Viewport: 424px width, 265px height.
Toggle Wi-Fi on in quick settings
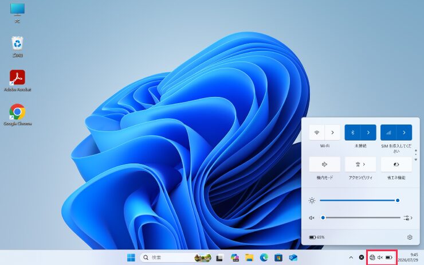tap(317, 132)
